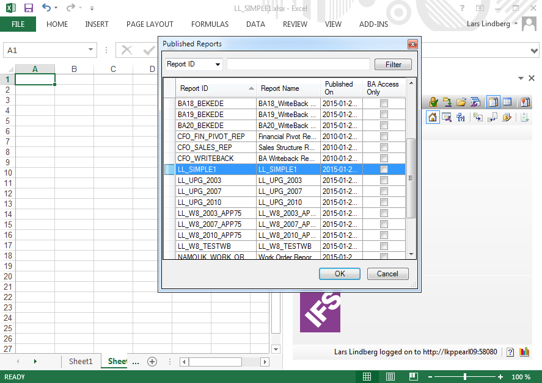
Task: Open the Name Box dropdown arrow
Action: [x=90, y=49]
